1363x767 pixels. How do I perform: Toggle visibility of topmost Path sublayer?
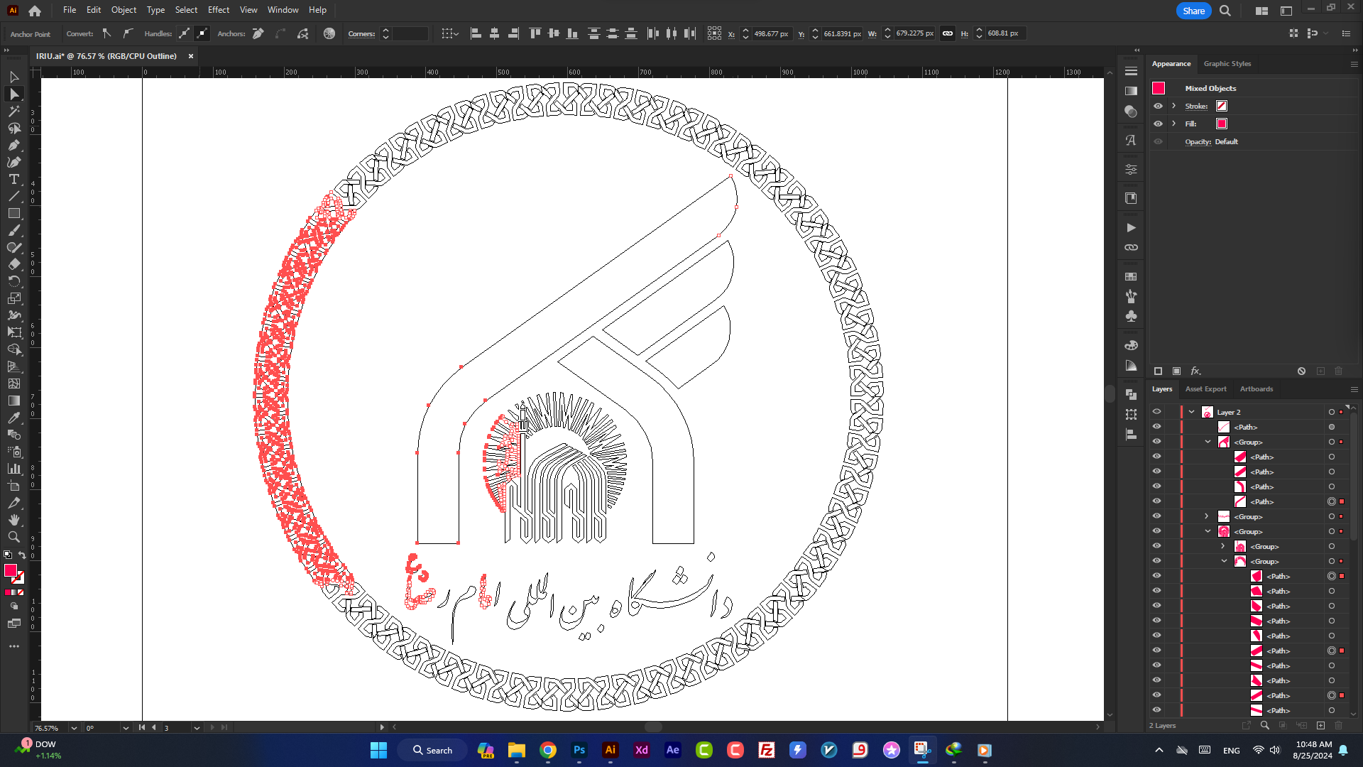point(1156,427)
